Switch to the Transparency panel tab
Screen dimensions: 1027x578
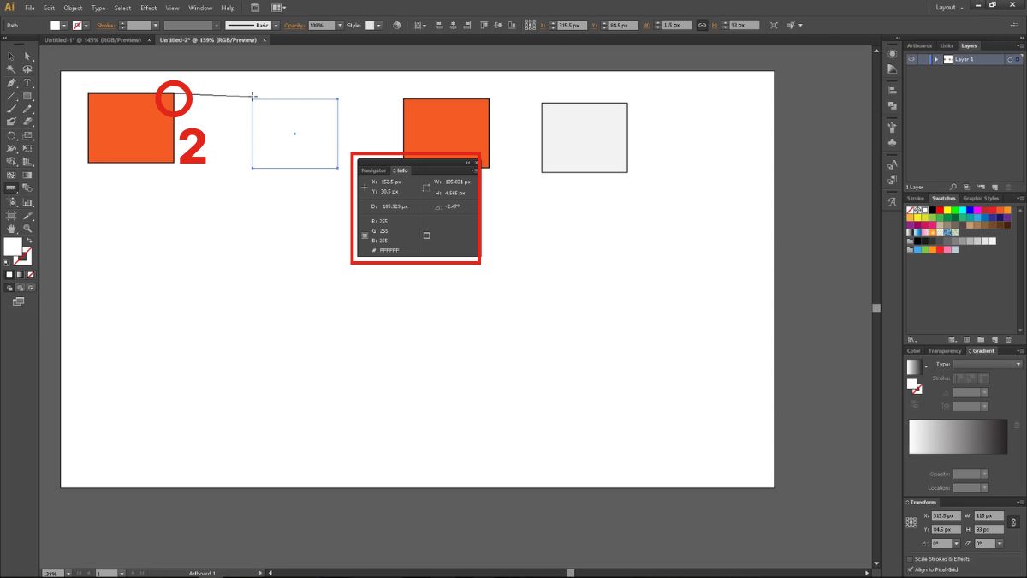tap(945, 351)
